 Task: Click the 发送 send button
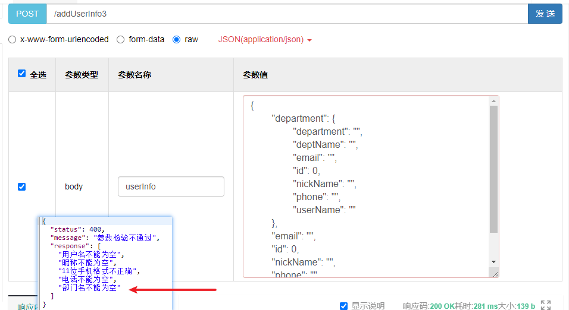click(x=545, y=14)
